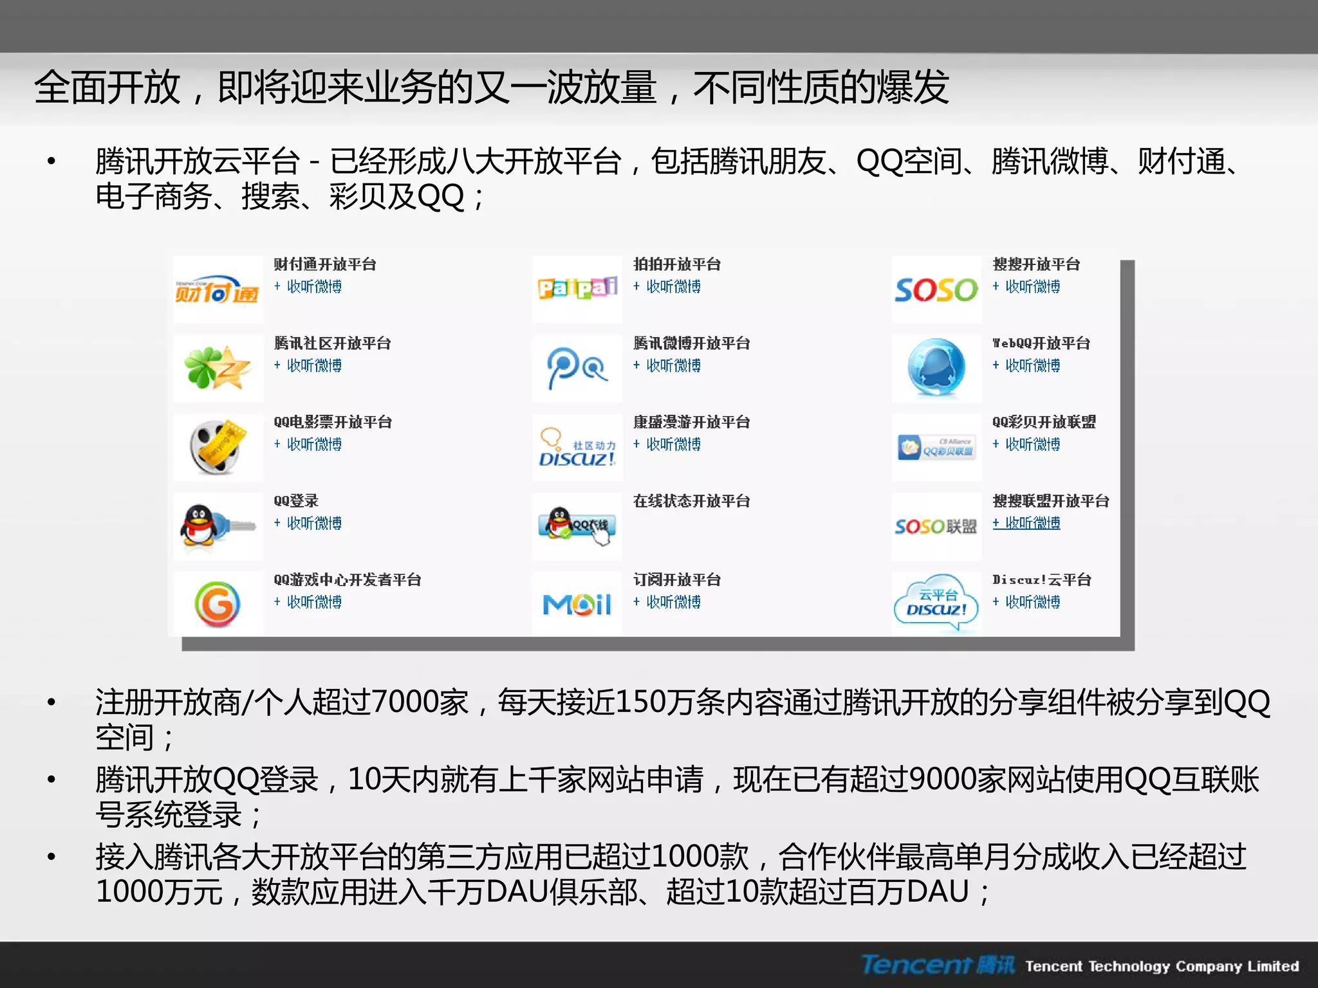This screenshot has height=988, width=1318.
Task: Open the WebQQ开放平台 title
Action: tap(1041, 343)
